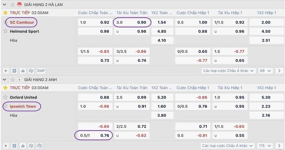Open statistics chart icon for Cambuur match

[22, 71]
